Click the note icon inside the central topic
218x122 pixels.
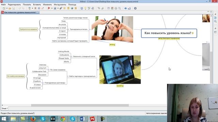193,33
